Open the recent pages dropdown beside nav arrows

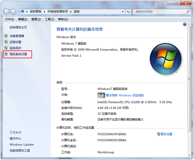point(18,12)
